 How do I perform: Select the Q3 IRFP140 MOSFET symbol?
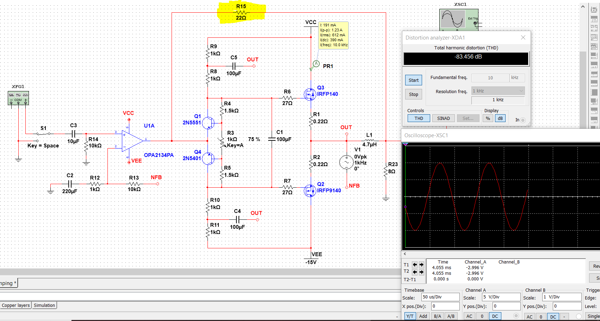tap(310, 94)
